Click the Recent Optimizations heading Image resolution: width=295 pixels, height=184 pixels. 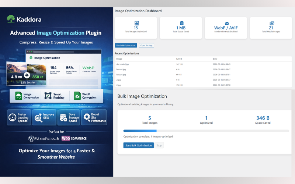(x=127, y=53)
